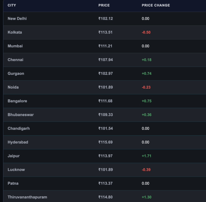
Task: Select the Noida city name
Action: point(13,87)
